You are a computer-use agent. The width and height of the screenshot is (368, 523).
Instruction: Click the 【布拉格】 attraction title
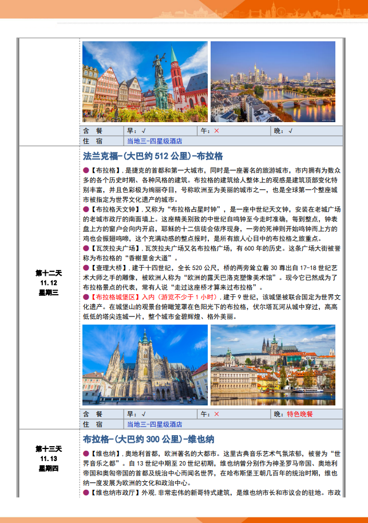[106, 170]
